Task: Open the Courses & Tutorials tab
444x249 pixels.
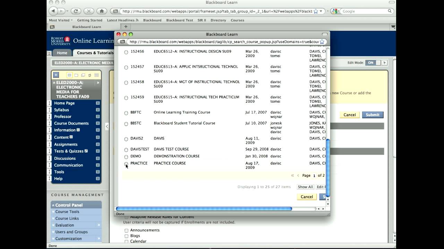Action: pos(94,53)
